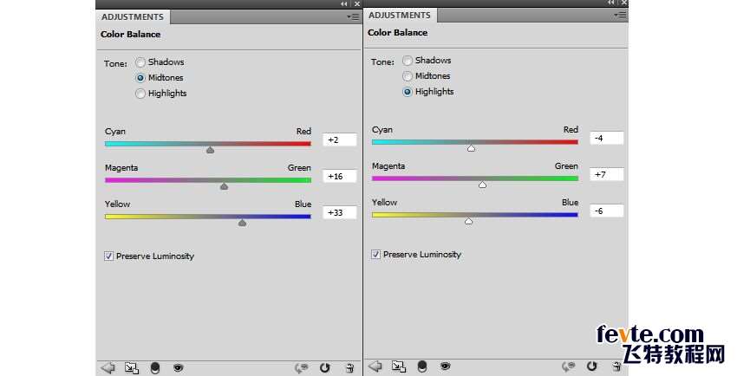Click the +2 Cyan-Red value field
The height and width of the screenshot is (376, 737).
(339, 139)
